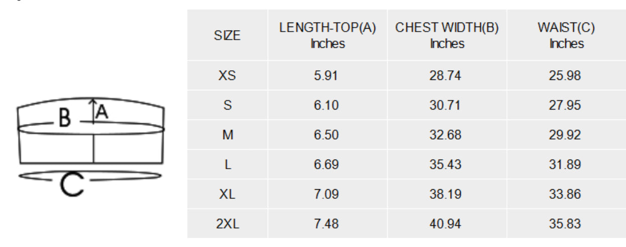Image resolution: width=626 pixels, height=247 pixels.
Task: Click the upward arrow beside letter A
Action: (x=93, y=111)
